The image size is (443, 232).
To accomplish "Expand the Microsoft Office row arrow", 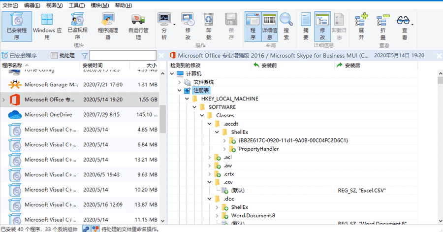I will tap(3, 99).
